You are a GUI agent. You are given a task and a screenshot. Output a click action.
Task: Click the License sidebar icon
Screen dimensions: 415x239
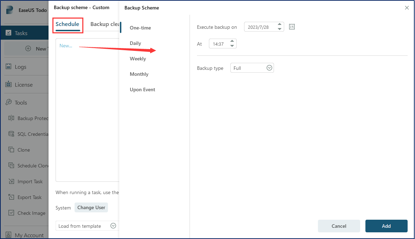click(x=8, y=85)
